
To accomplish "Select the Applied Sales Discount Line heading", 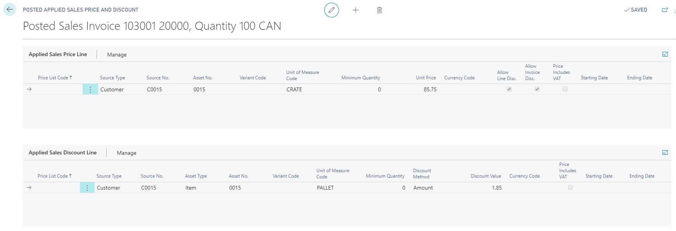I will (62, 153).
